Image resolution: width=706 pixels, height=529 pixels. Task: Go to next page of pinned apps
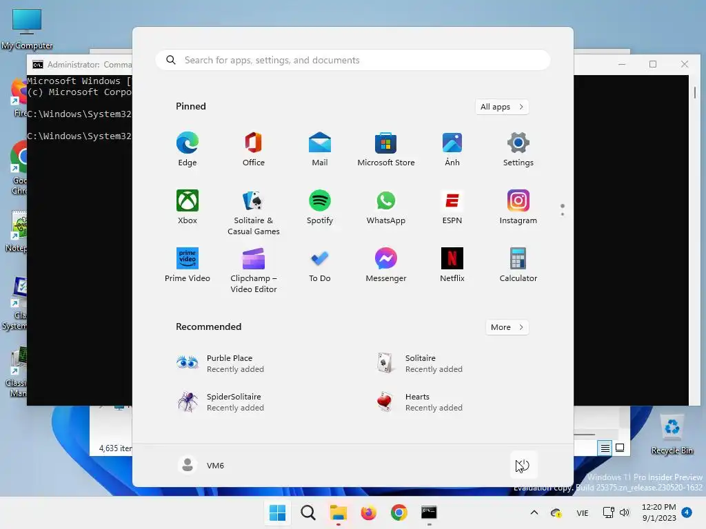[x=563, y=214]
